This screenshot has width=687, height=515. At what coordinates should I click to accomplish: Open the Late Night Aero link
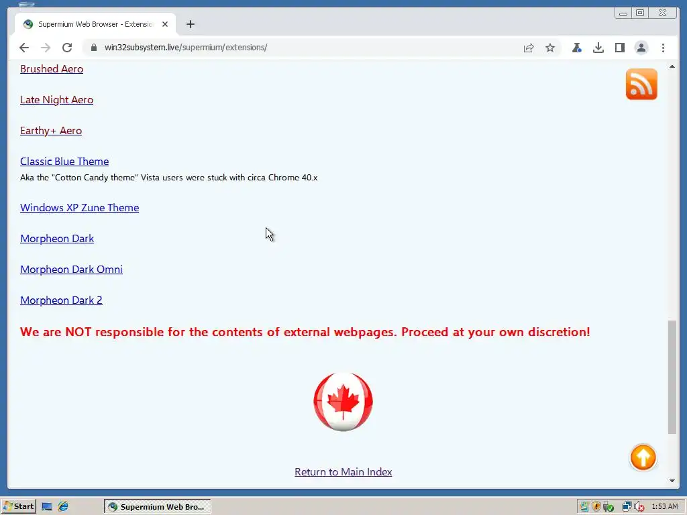click(56, 100)
